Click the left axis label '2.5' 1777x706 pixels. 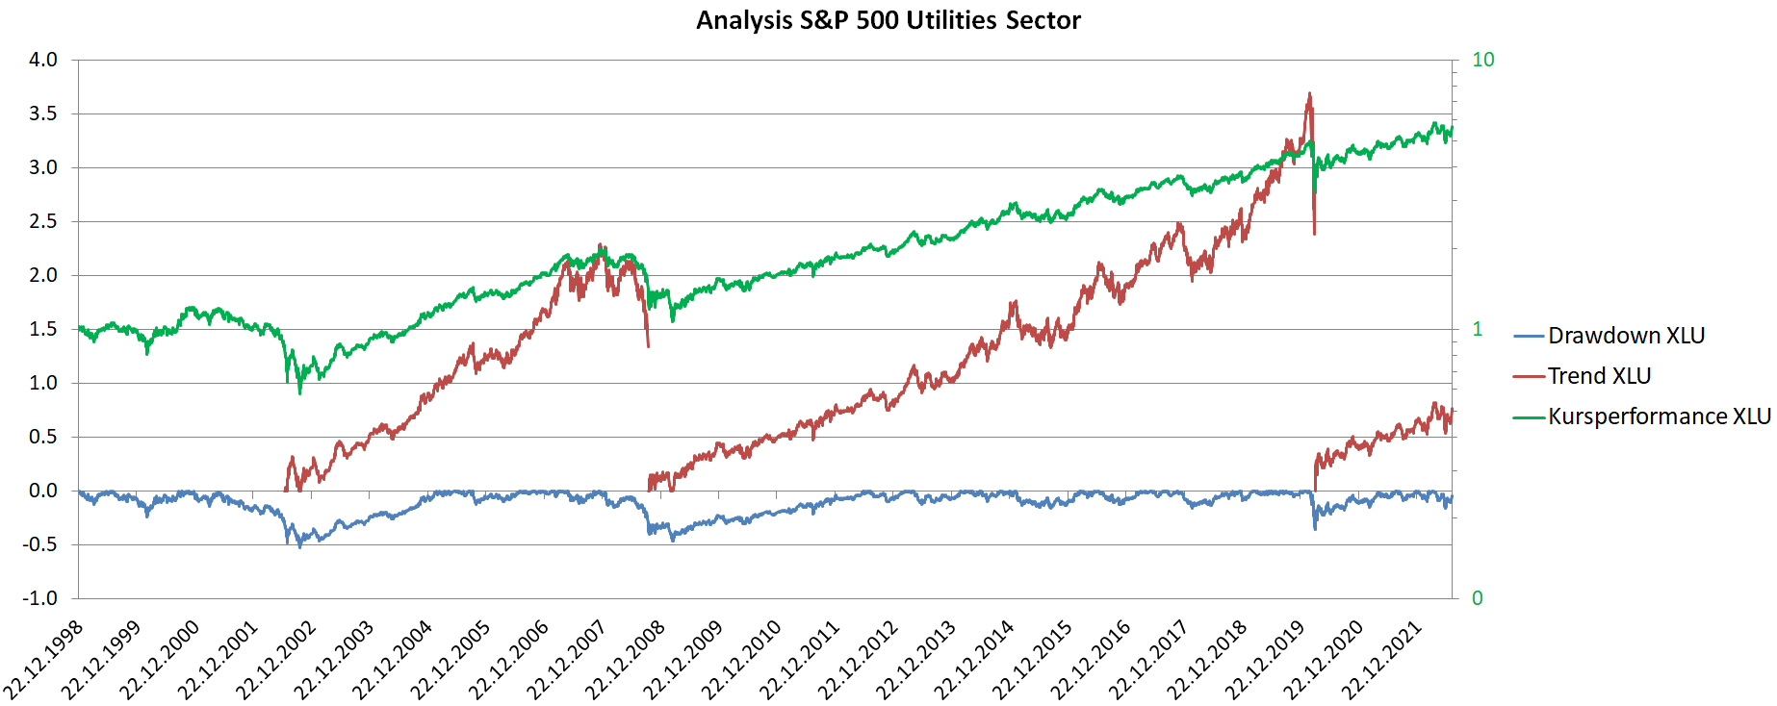[43, 221]
